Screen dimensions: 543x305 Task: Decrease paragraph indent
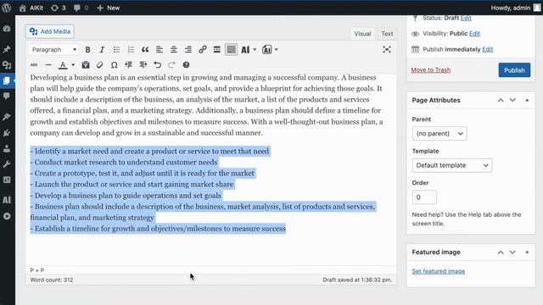coord(128,65)
